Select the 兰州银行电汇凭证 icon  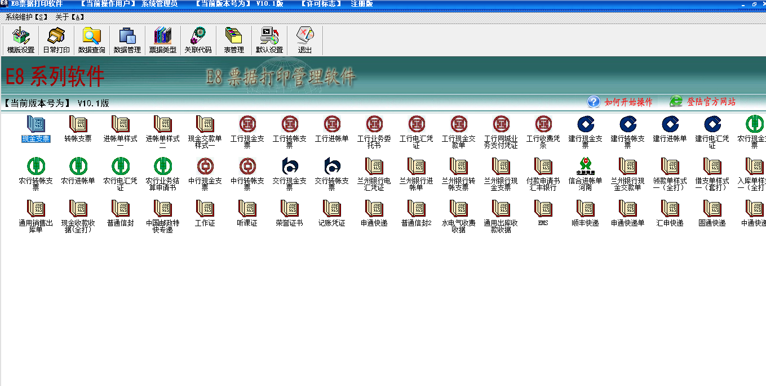pyautogui.click(x=374, y=174)
